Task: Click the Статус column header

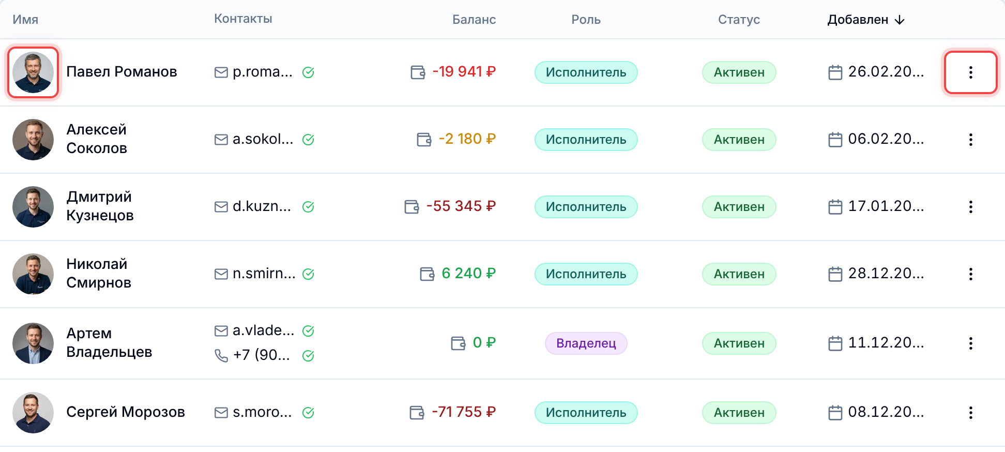Action: tap(739, 20)
